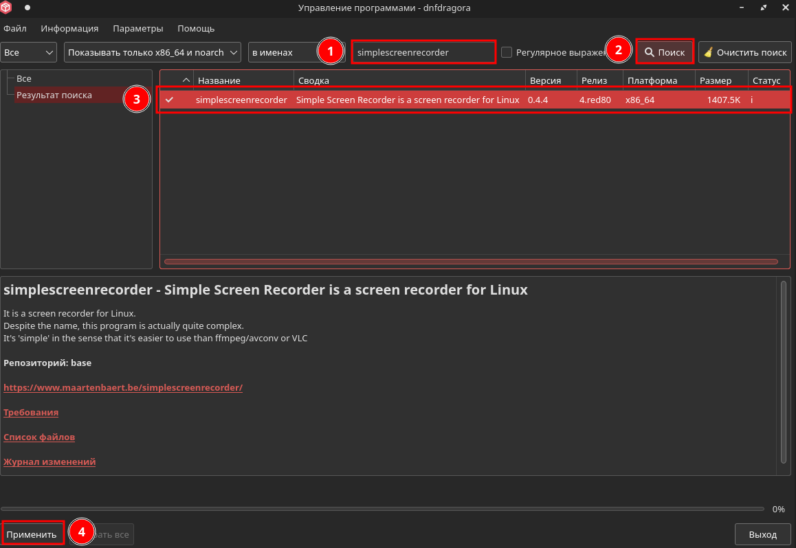The height and width of the screenshot is (548, 796).
Task: Click the magnifier icon on the Поиск button
Action: click(x=648, y=52)
